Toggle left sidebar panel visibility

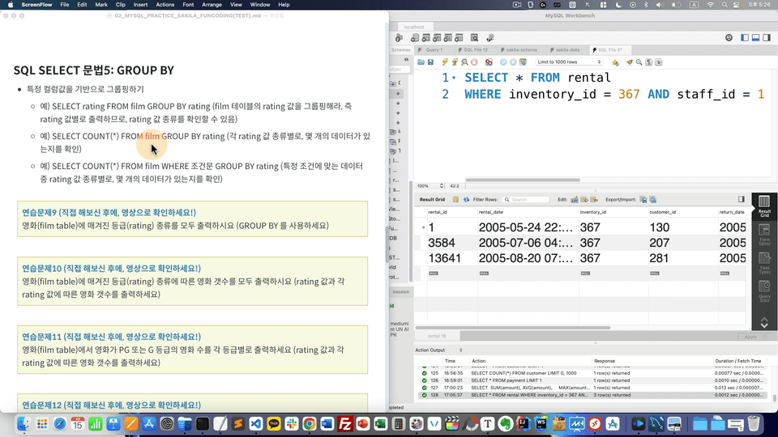pos(745,38)
